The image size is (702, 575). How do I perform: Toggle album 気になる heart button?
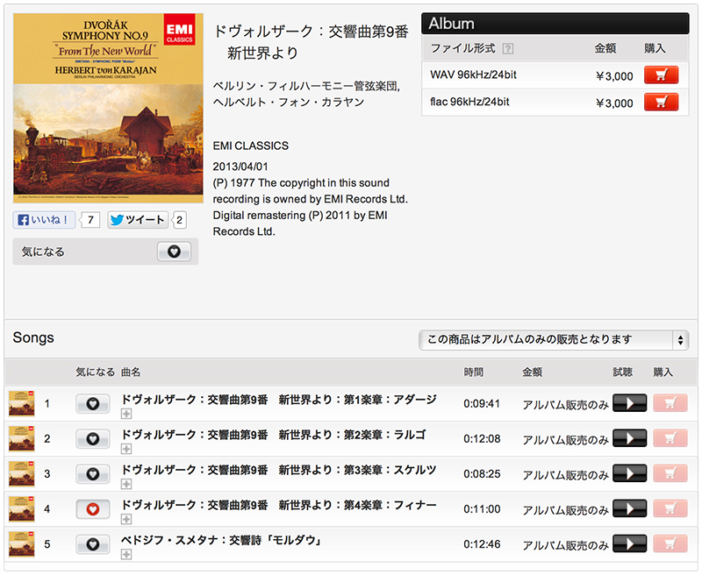174,252
